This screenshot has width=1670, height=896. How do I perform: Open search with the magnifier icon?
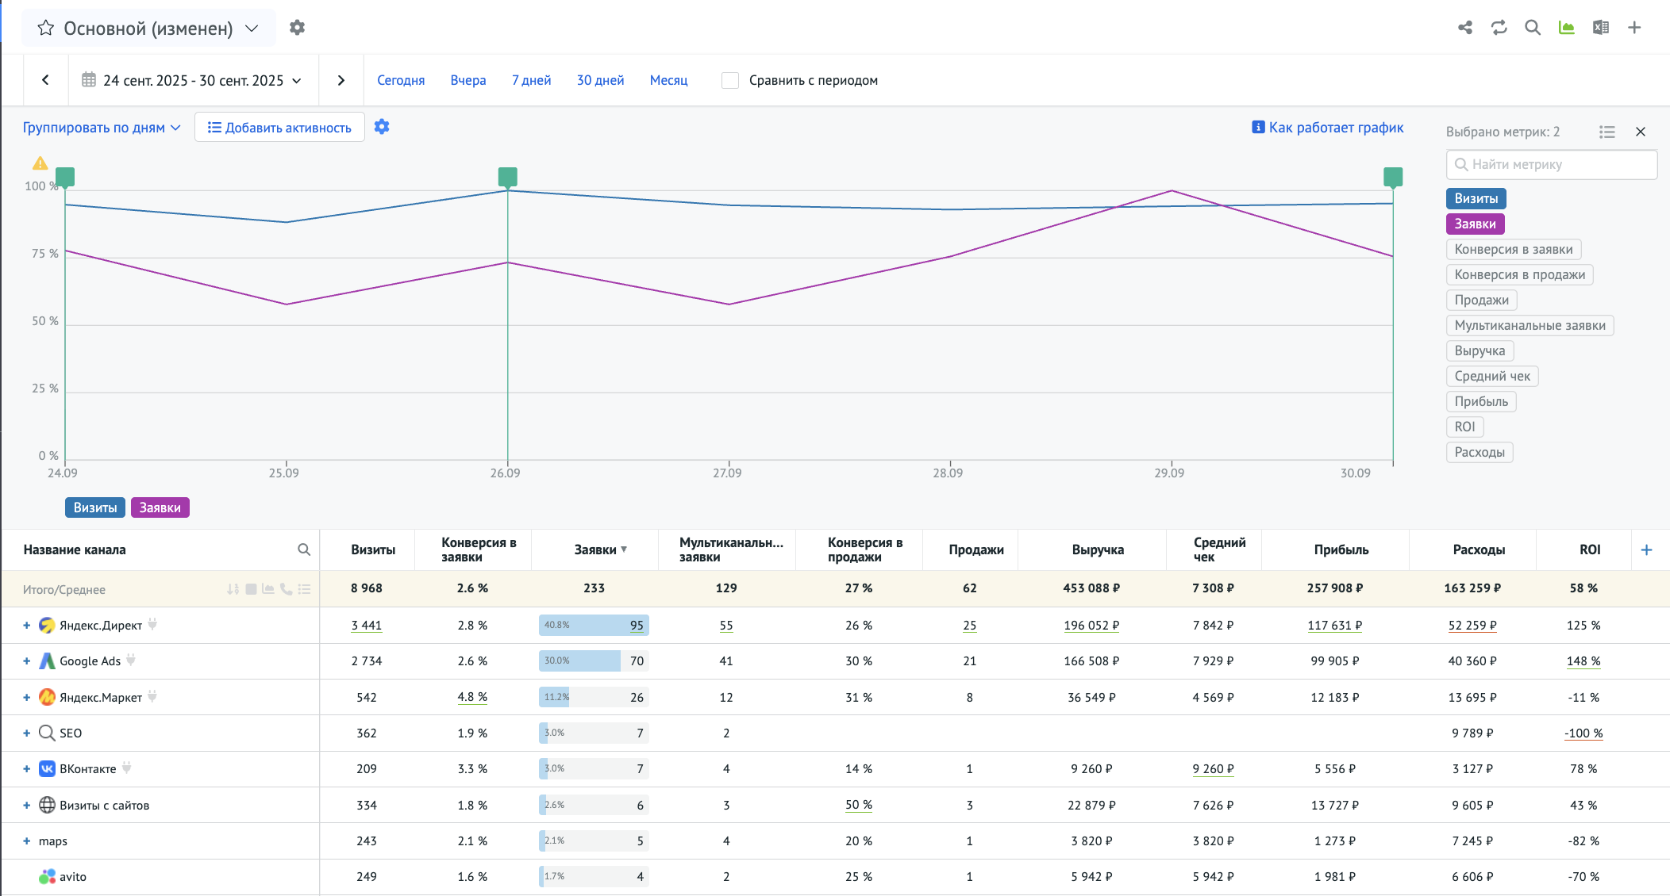click(x=1533, y=28)
